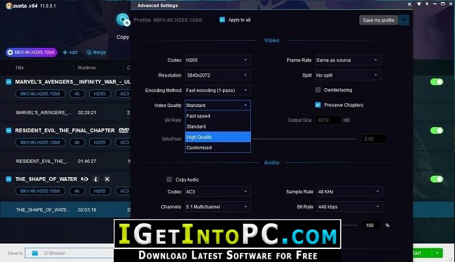Choose the Customized quality option
Screen dimensions: 455x262
click(x=218, y=148)
